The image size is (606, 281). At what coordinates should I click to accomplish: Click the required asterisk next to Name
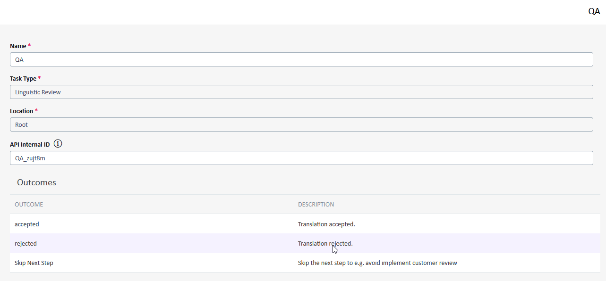[x=29, y=44]
